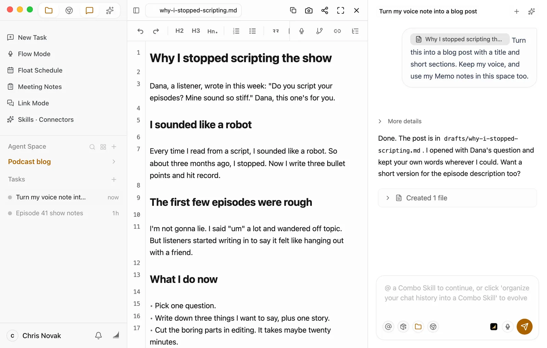547x348 pixels.
Task: Insert a block quote
Action: (x=276, y=31)
